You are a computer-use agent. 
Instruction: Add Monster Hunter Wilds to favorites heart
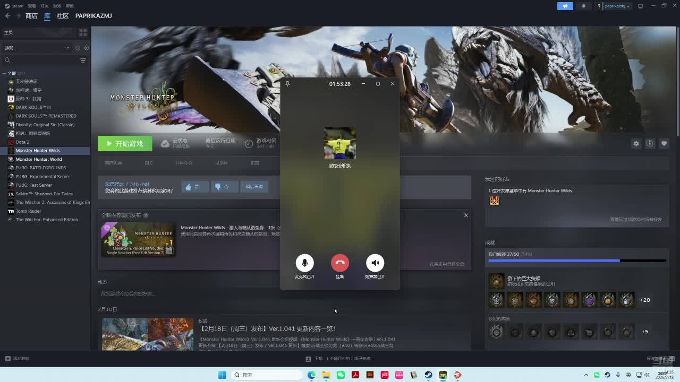[x=664, y=143]
